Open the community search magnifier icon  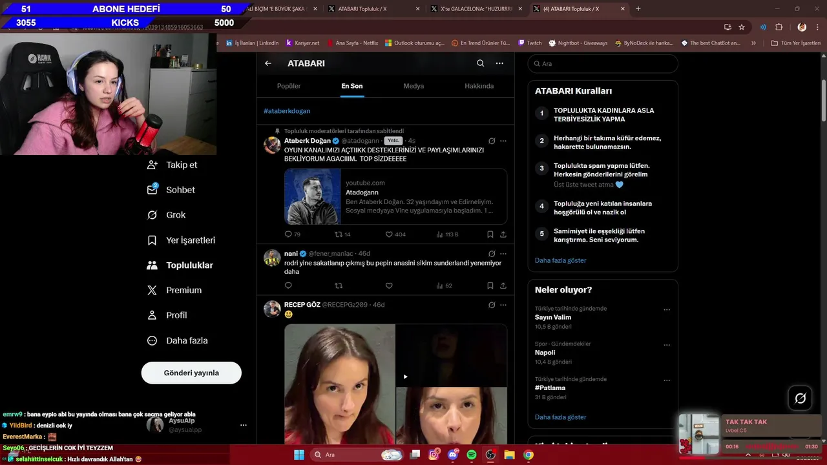[480, 63]
